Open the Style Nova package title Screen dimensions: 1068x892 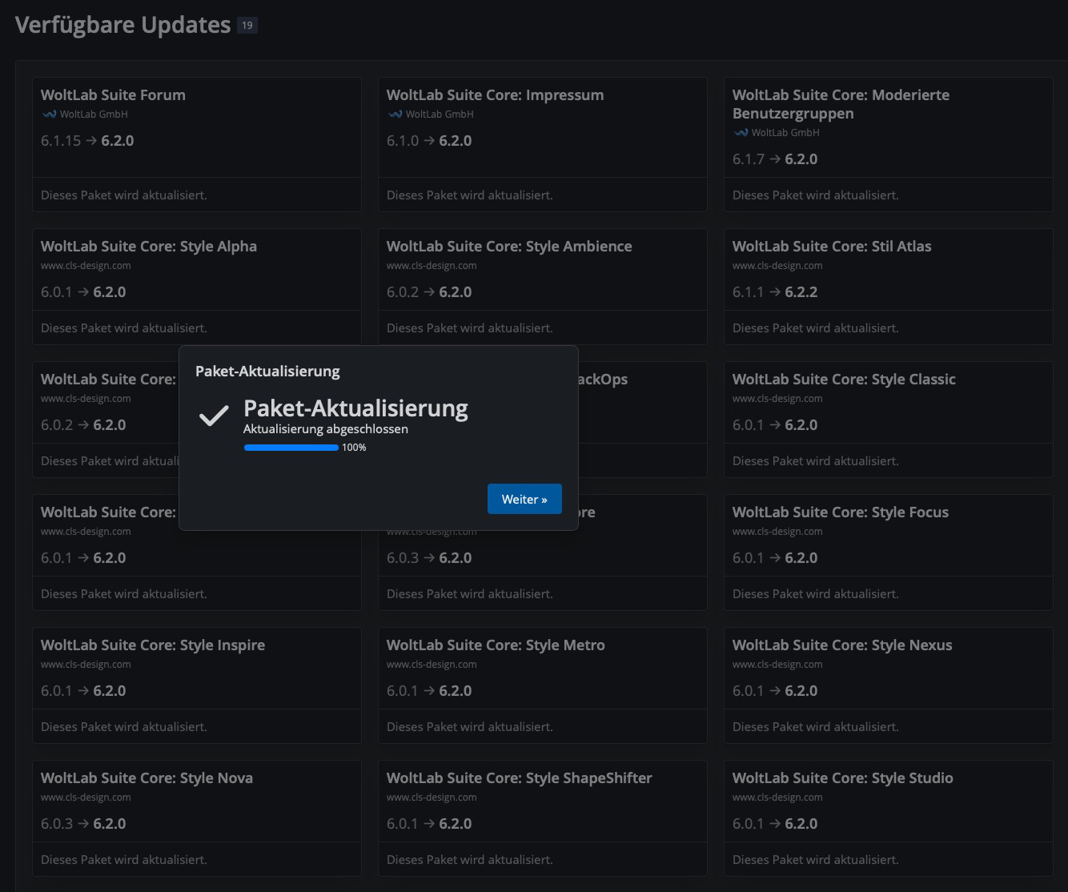[147, 778]
